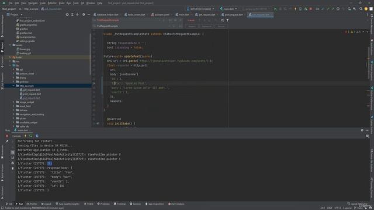374x210 pixels.
Task: Click Hot Reload icon in Run console toolbar
Action: (26, 136)
